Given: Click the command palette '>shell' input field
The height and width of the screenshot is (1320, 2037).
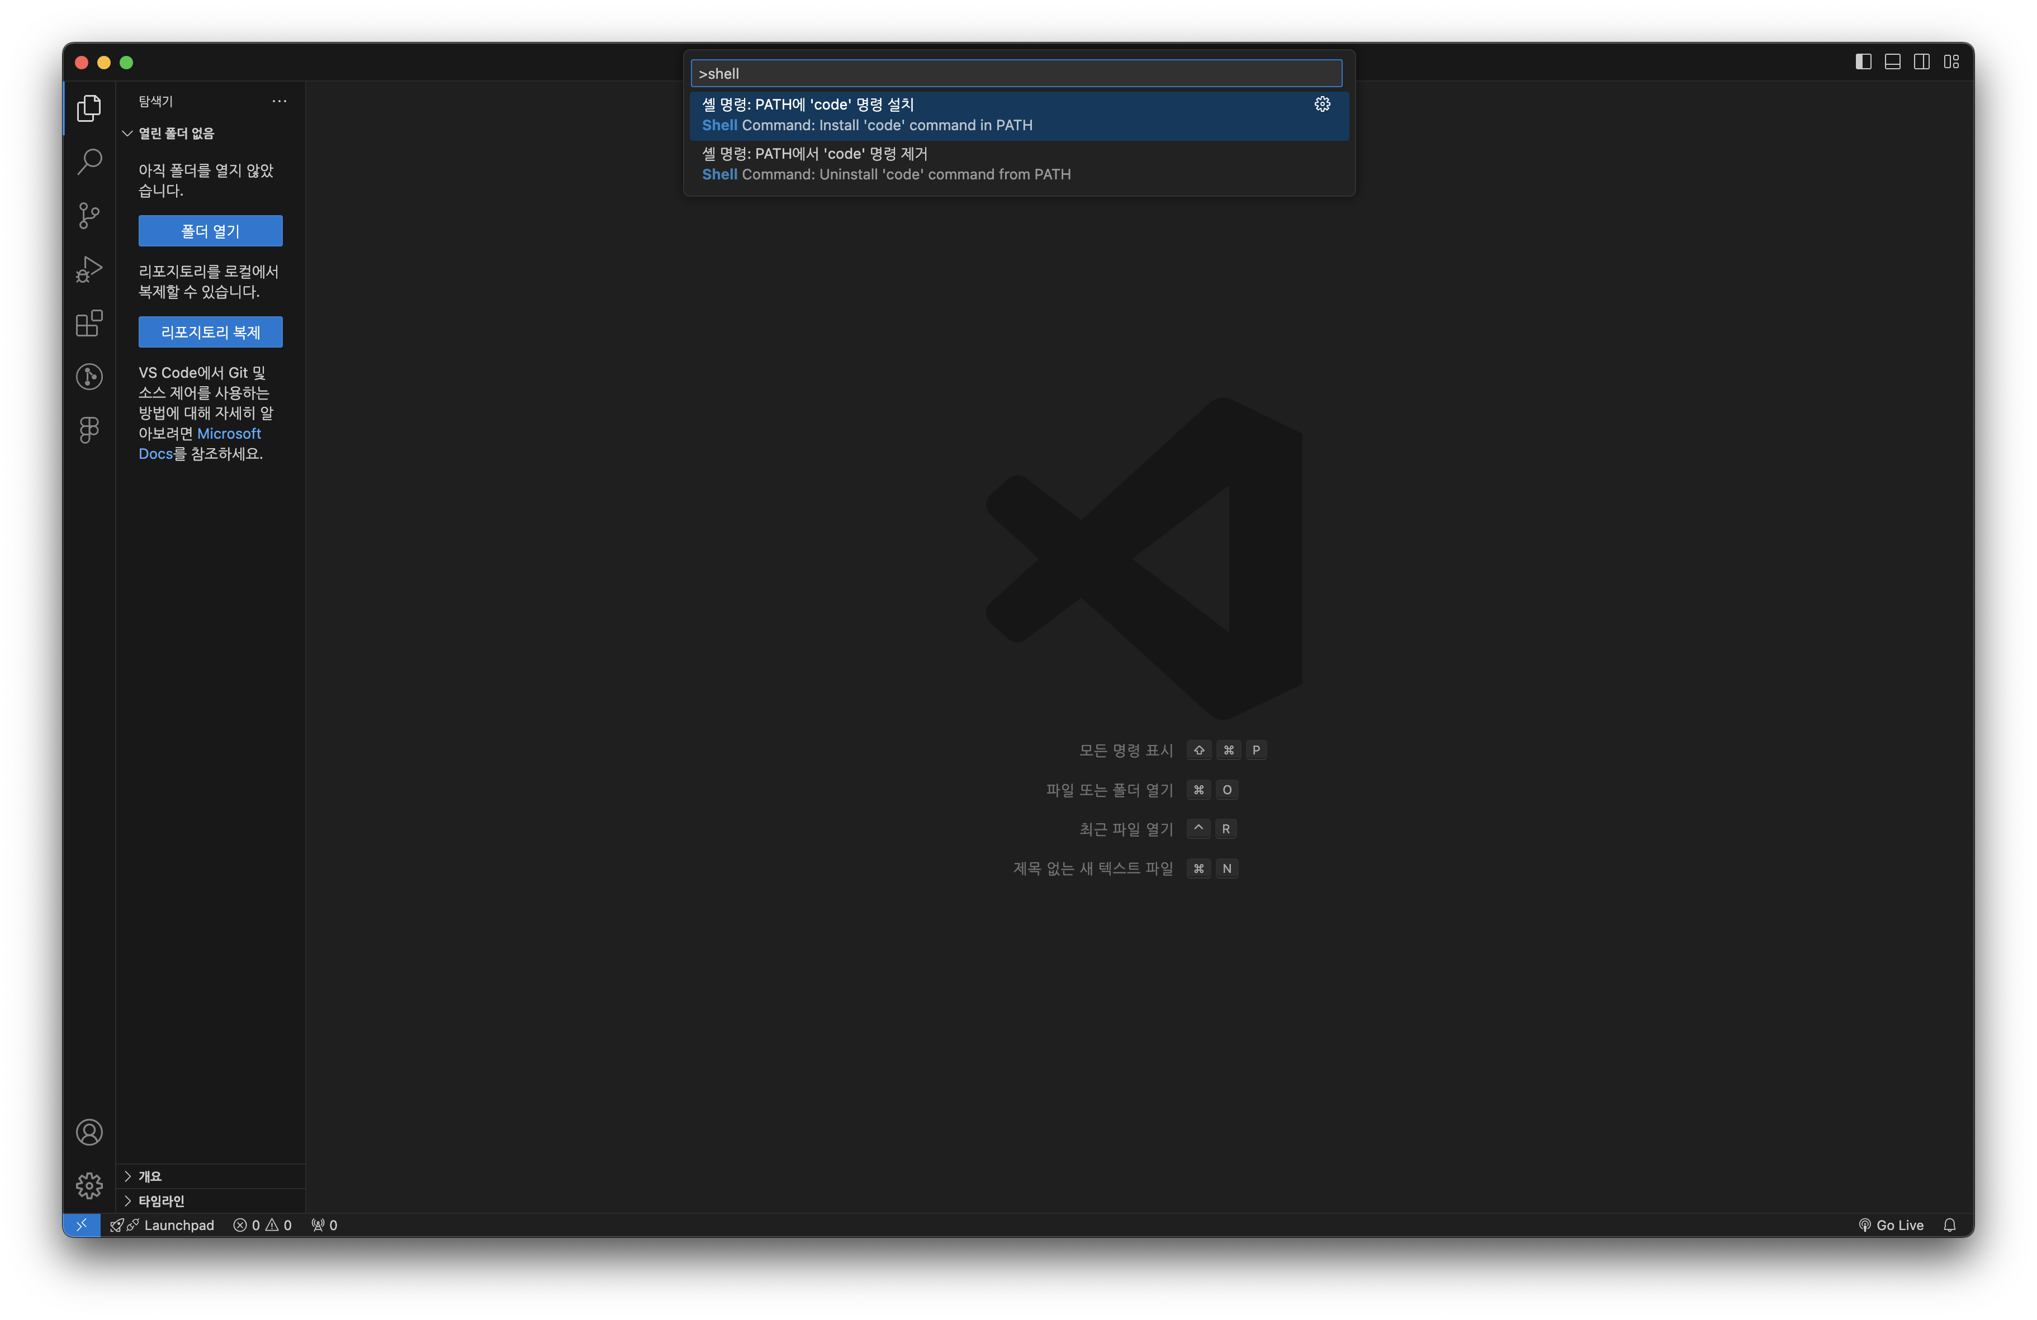Looking at the screenshot, I should (1016, 74).
